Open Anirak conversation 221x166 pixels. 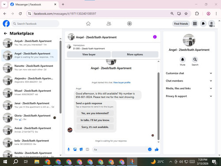tap(30, 130)
